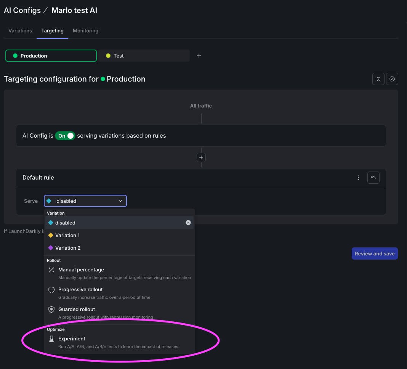Click the collapse-all rules icon
This screenshot has height=369, width=407.
tap(378, 79)
